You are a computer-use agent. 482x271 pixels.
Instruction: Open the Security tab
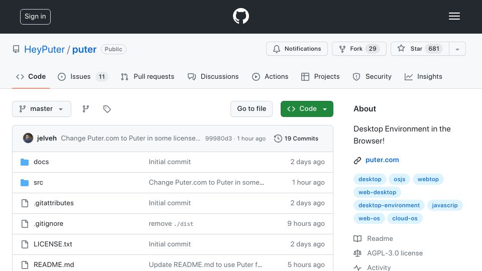tap(372, 76)
